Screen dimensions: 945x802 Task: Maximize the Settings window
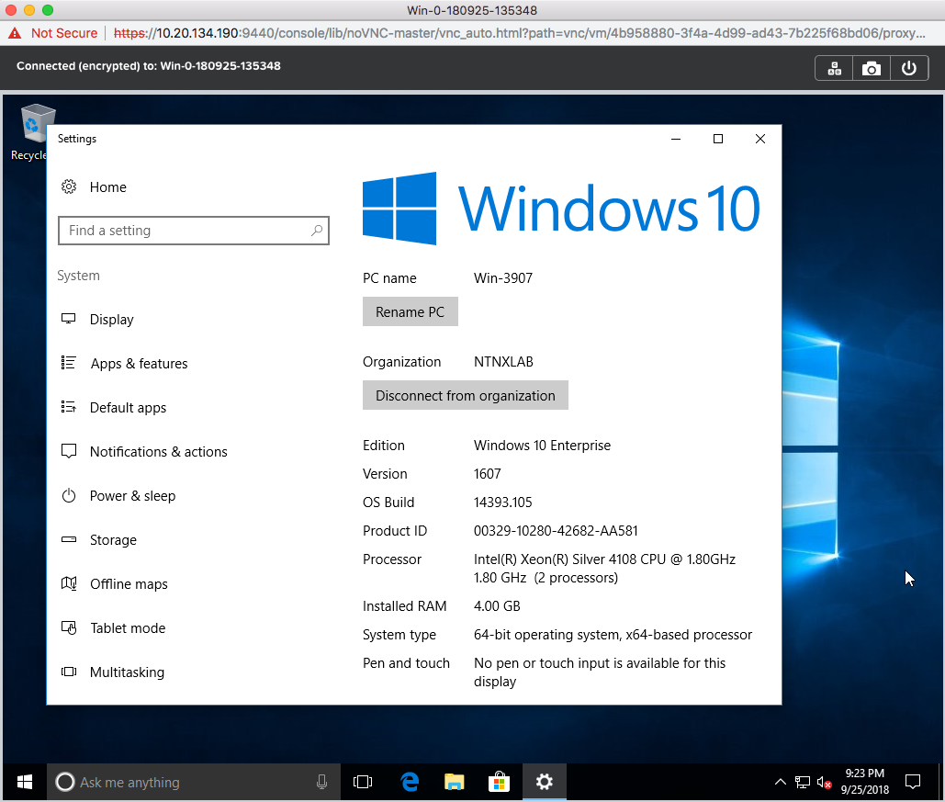point(718,139)
